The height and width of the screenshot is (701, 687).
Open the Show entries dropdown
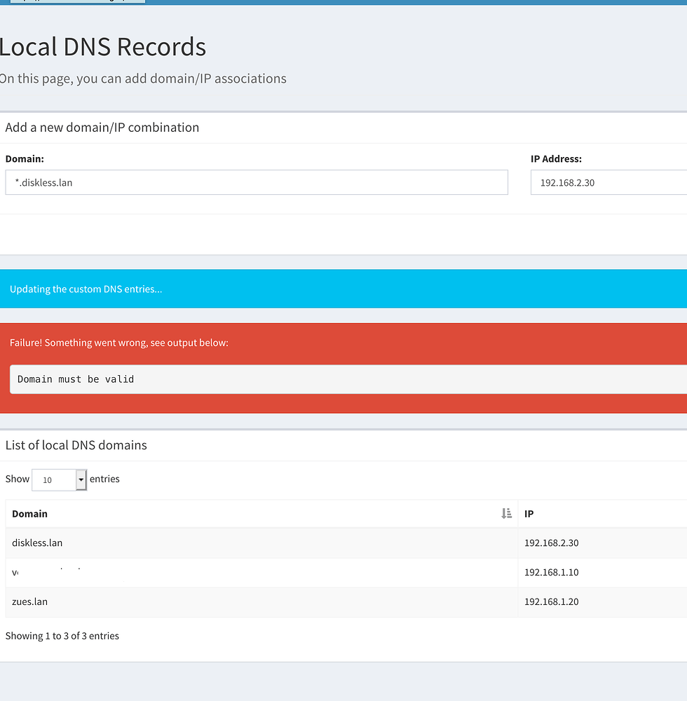tap(59, 480)
